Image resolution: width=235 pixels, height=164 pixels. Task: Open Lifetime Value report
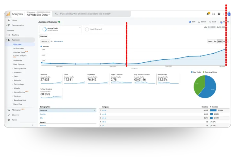pos(19,52)
